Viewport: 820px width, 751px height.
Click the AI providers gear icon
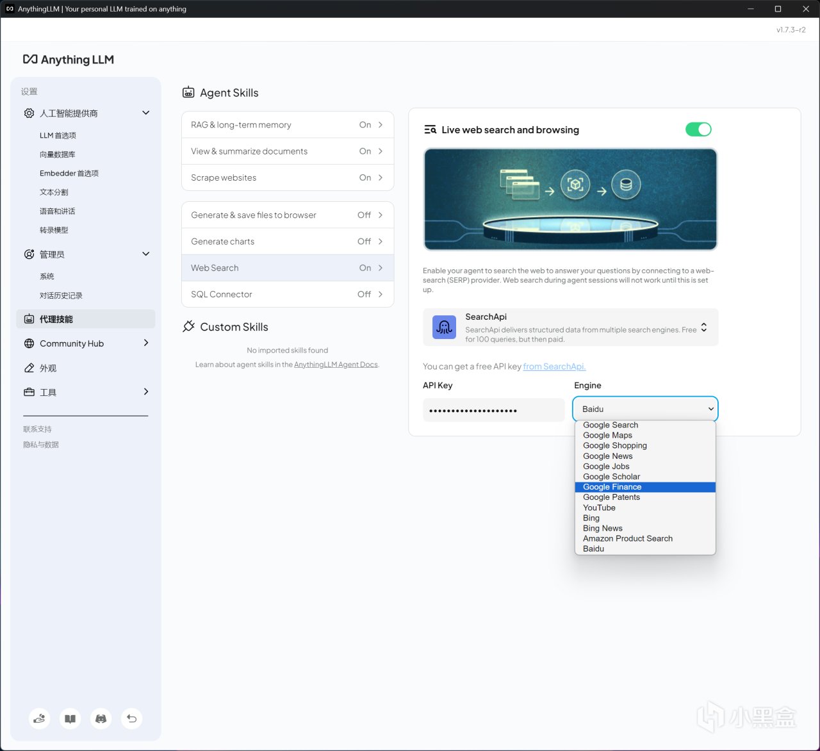pos(29,113)
